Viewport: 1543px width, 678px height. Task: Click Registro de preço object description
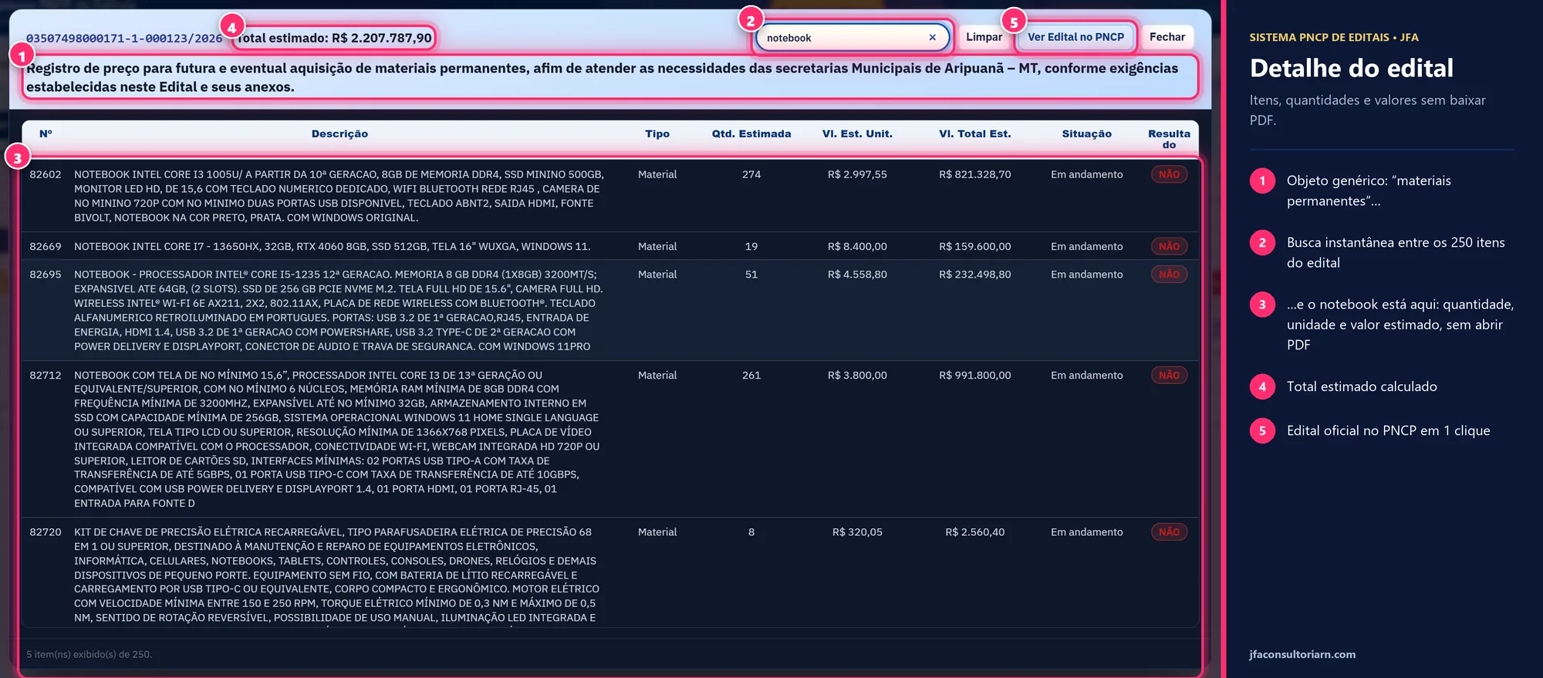(x=603, y=77)
